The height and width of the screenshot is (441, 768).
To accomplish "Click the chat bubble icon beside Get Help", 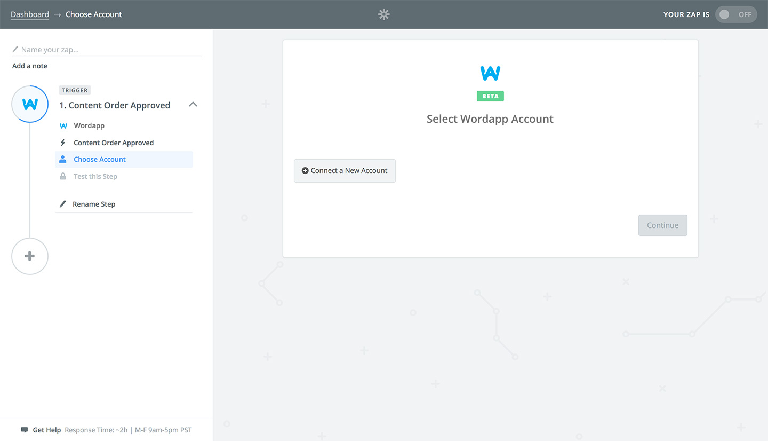I will point(25,430).
